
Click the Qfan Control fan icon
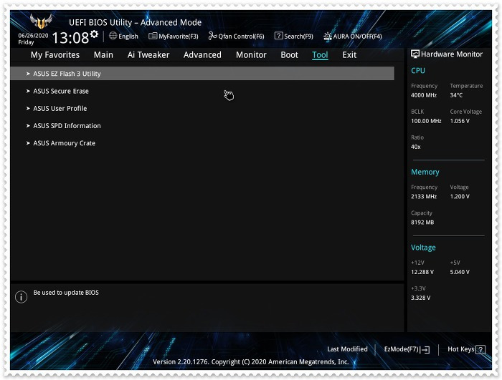(212, 36)
